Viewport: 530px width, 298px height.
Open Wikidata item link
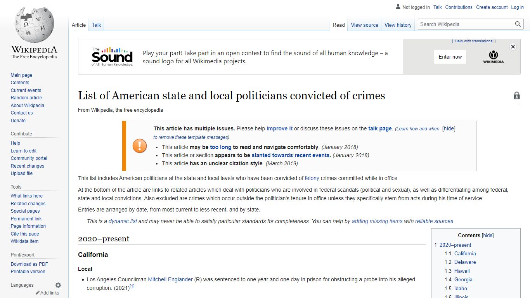point(24,241)
